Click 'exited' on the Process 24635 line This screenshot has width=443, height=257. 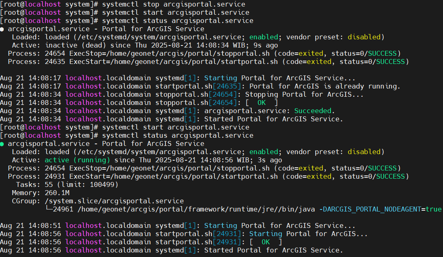(x=319, y=61)
